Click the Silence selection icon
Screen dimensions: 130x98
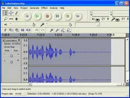point(28,30)
